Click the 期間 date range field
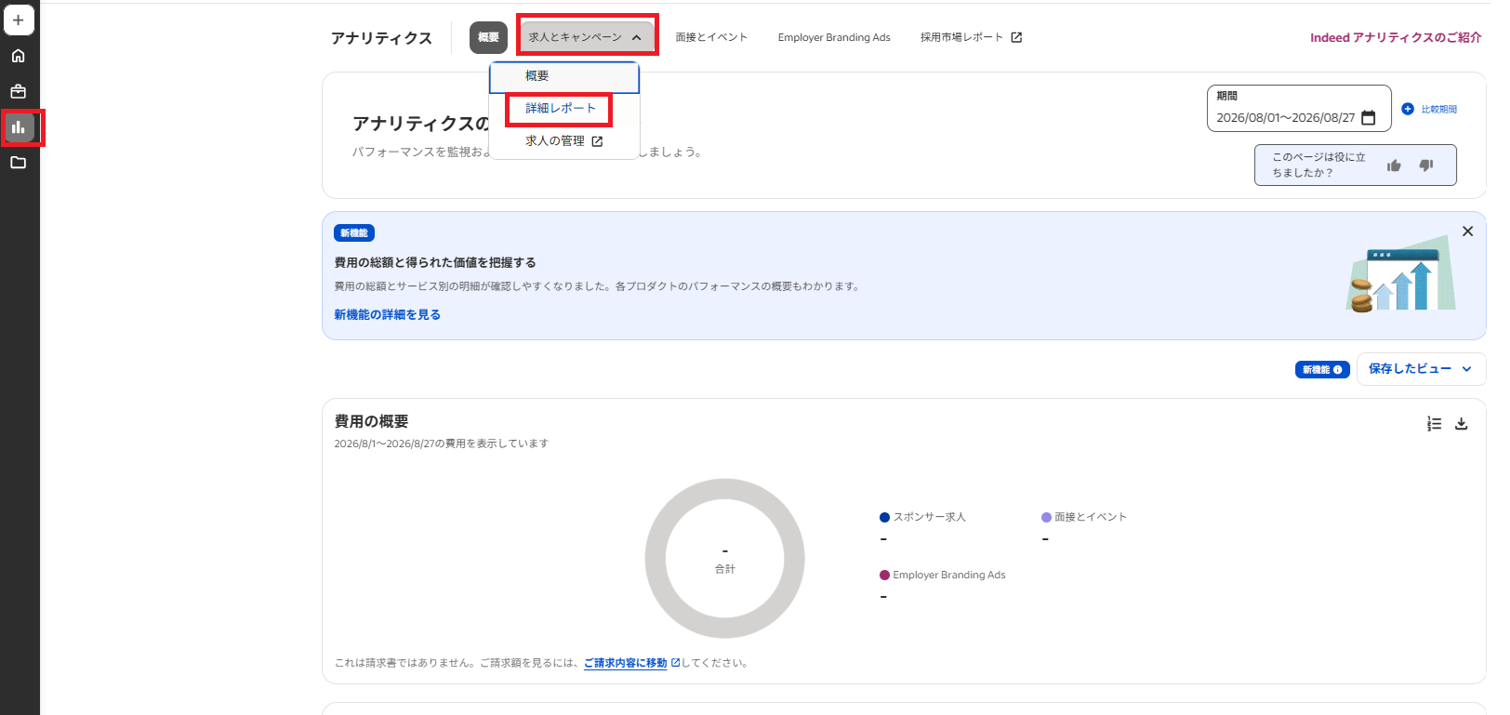 pos(1299,109)
